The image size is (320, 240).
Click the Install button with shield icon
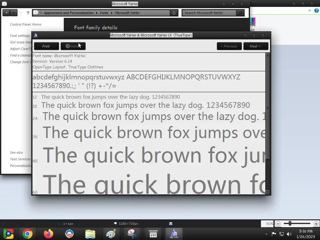[x=73, y=46]
